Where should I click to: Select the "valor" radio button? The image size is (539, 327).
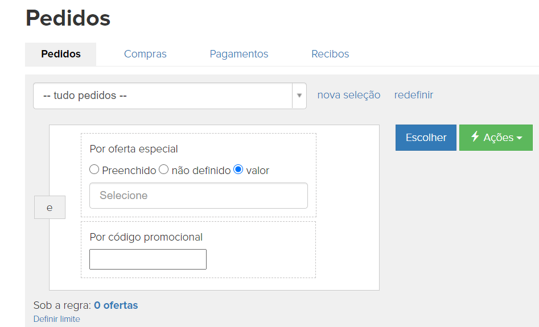click(x=238, y=169)
